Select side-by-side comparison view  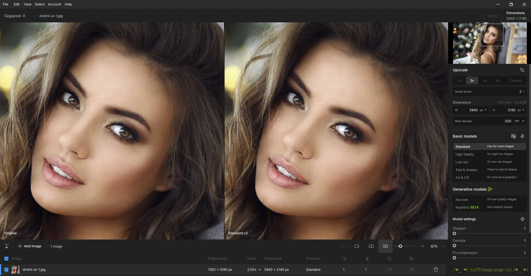385,246
